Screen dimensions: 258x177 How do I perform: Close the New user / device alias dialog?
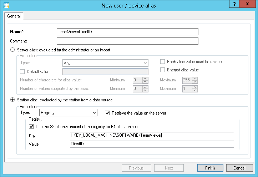tap(247, 4)
